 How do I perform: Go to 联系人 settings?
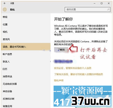(x=26, y=62)
